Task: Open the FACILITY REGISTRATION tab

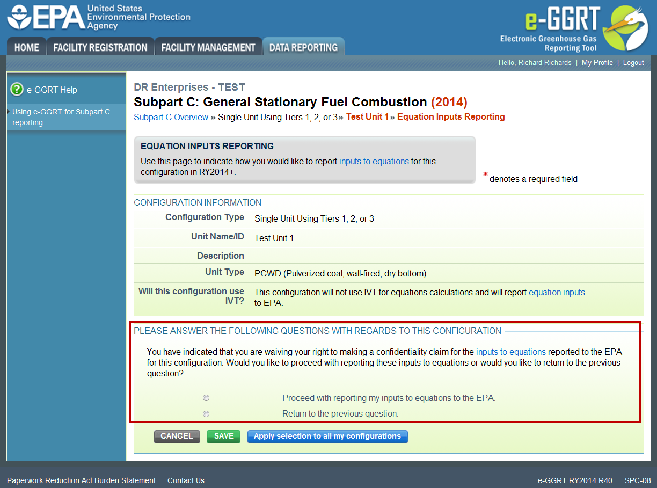Action: (100, 47)
